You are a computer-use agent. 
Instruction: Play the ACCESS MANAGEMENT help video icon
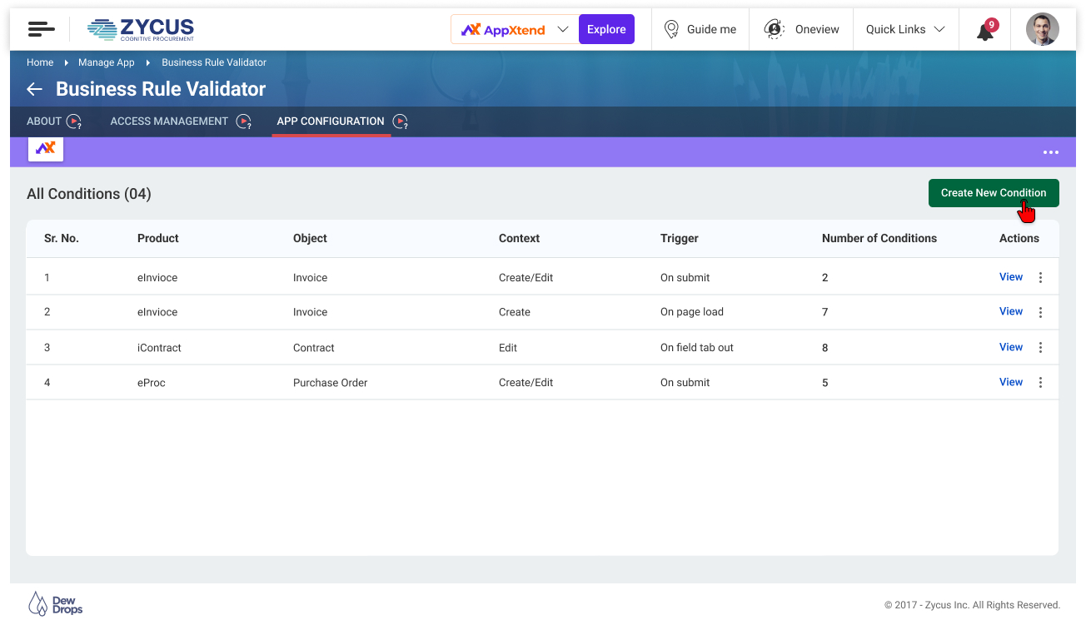tap(243, 122)
